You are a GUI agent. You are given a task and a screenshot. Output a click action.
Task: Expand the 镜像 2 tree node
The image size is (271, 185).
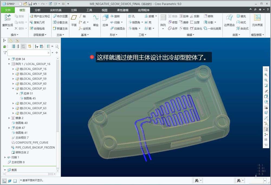pos(9,118)
